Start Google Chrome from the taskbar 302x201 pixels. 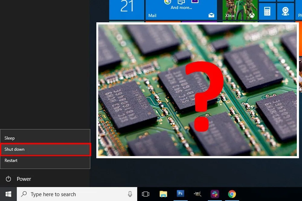(232, 194)
